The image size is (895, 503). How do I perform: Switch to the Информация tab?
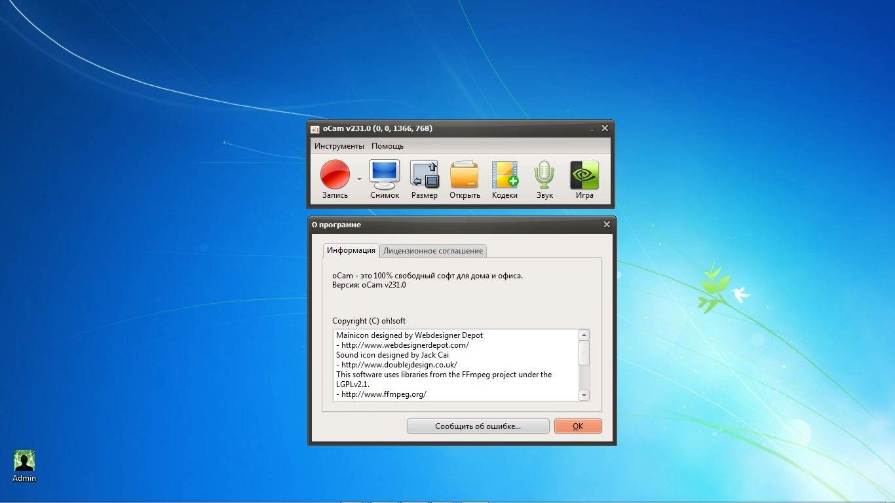click(351, 250)
